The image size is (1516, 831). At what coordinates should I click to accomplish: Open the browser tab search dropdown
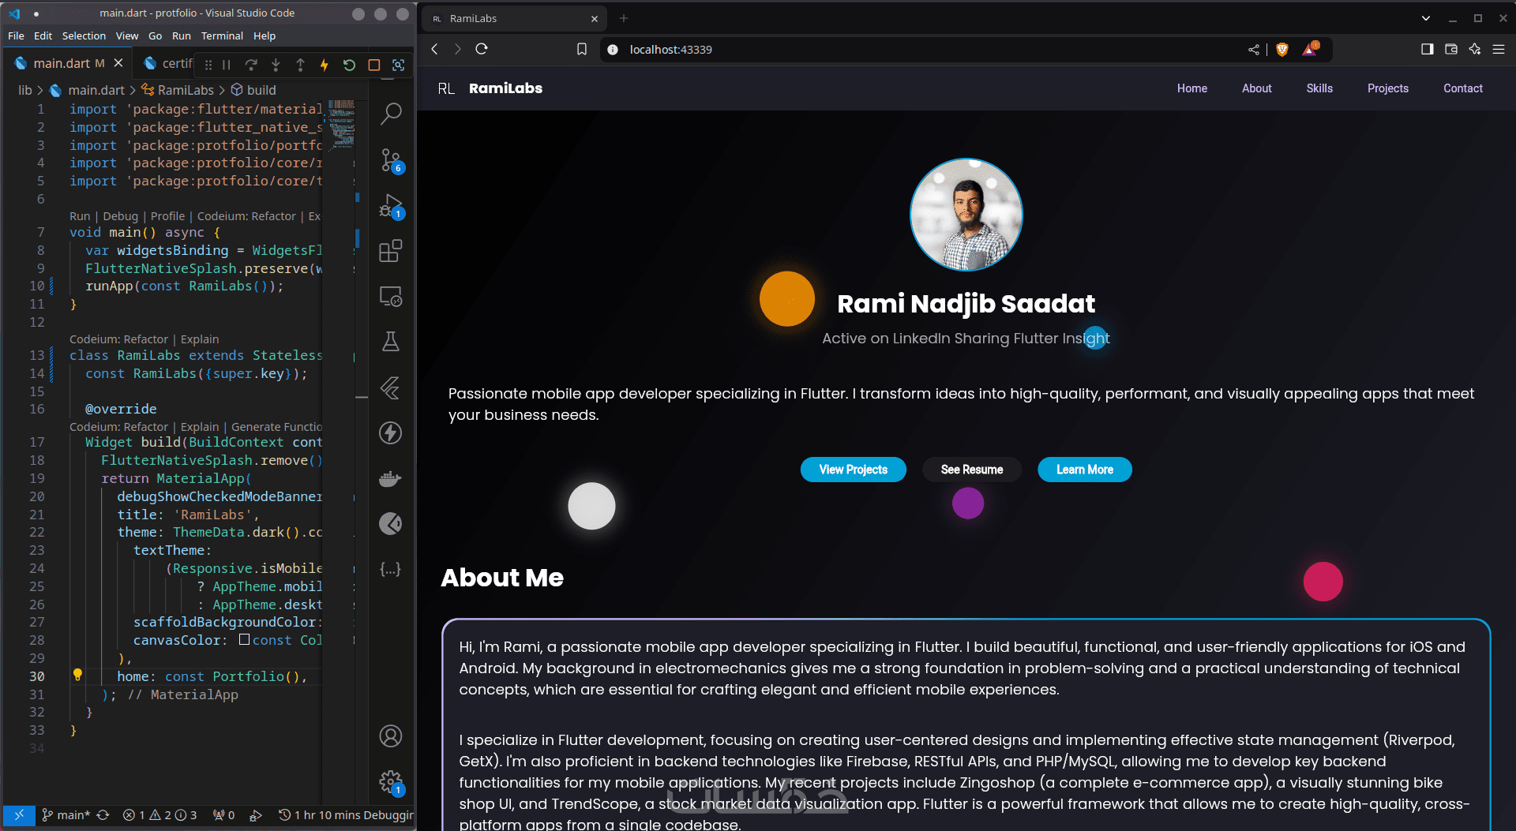[x=1426, y=18]
